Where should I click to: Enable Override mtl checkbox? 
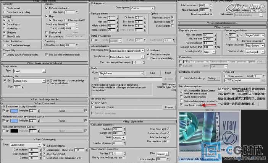(47, 33)
